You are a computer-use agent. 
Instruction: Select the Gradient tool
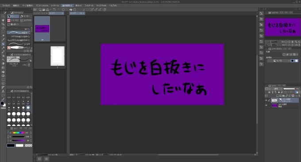click(3, 75)
